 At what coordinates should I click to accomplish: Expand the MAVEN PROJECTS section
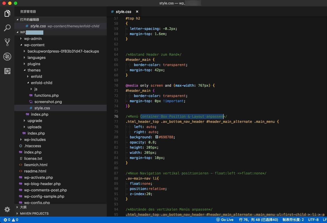pos(34,214)
